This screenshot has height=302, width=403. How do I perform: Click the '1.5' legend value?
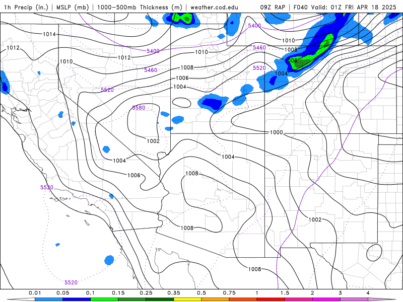point(285,293)
